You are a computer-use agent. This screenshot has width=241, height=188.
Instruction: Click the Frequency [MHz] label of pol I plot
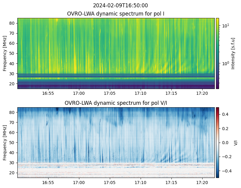[5, 53]
